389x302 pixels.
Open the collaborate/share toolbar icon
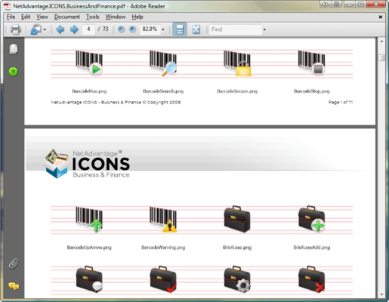pyautogui.click(x=36, y=29)
